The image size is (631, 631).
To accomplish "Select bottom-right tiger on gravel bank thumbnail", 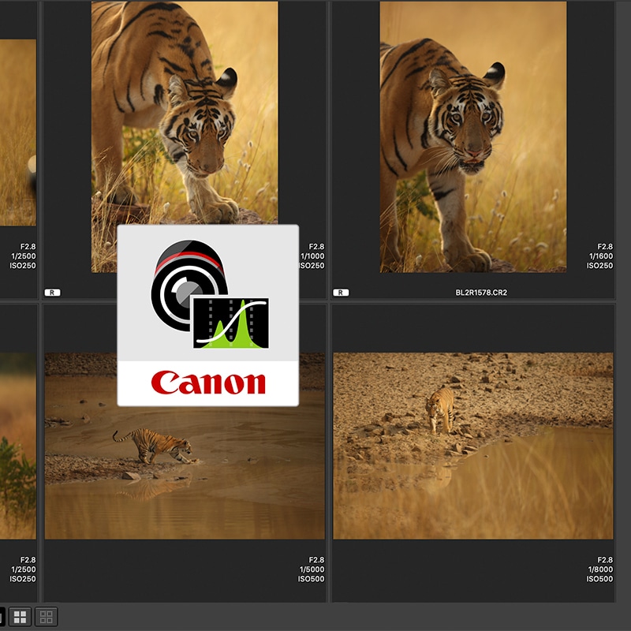I will (x=472, y=446).
